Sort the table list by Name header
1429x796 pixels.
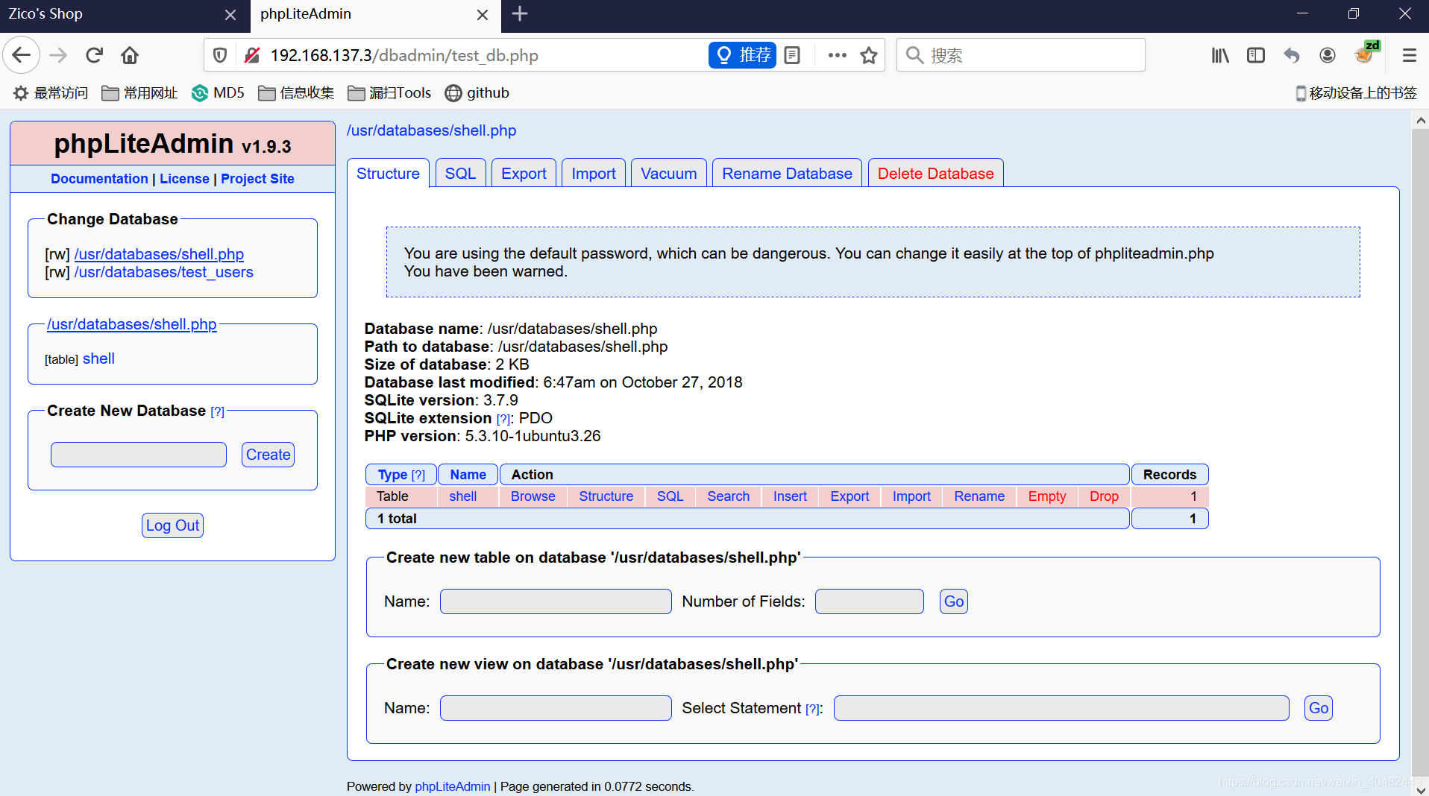tap(468, 475)
